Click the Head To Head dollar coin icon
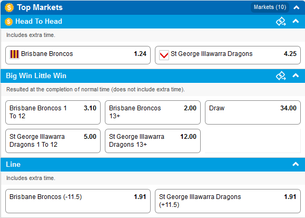The image size is (305, 218). (x=9, y=22)
